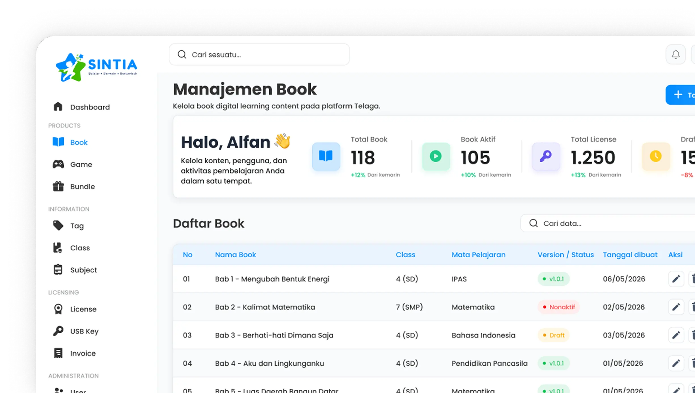Click the date 02/05/2026
The image size is (695, 393).
coord(624,307)
